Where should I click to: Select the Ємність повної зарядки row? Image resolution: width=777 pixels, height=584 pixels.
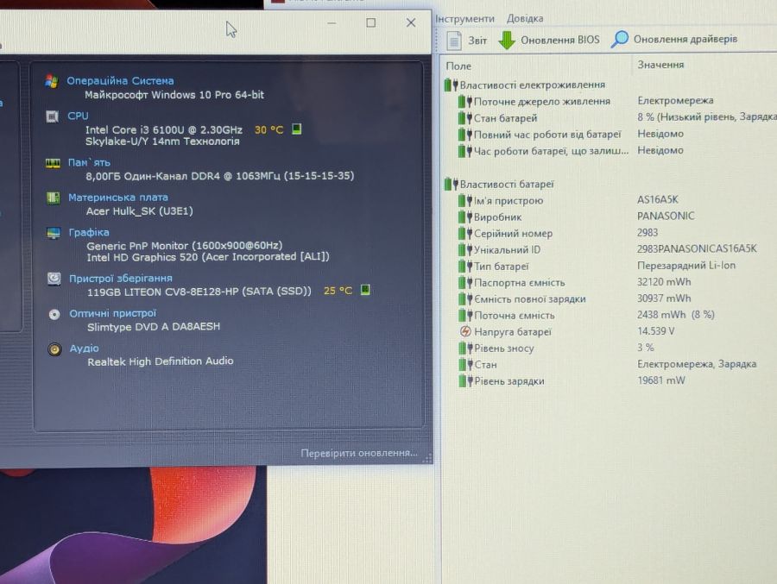pos(610,298)
